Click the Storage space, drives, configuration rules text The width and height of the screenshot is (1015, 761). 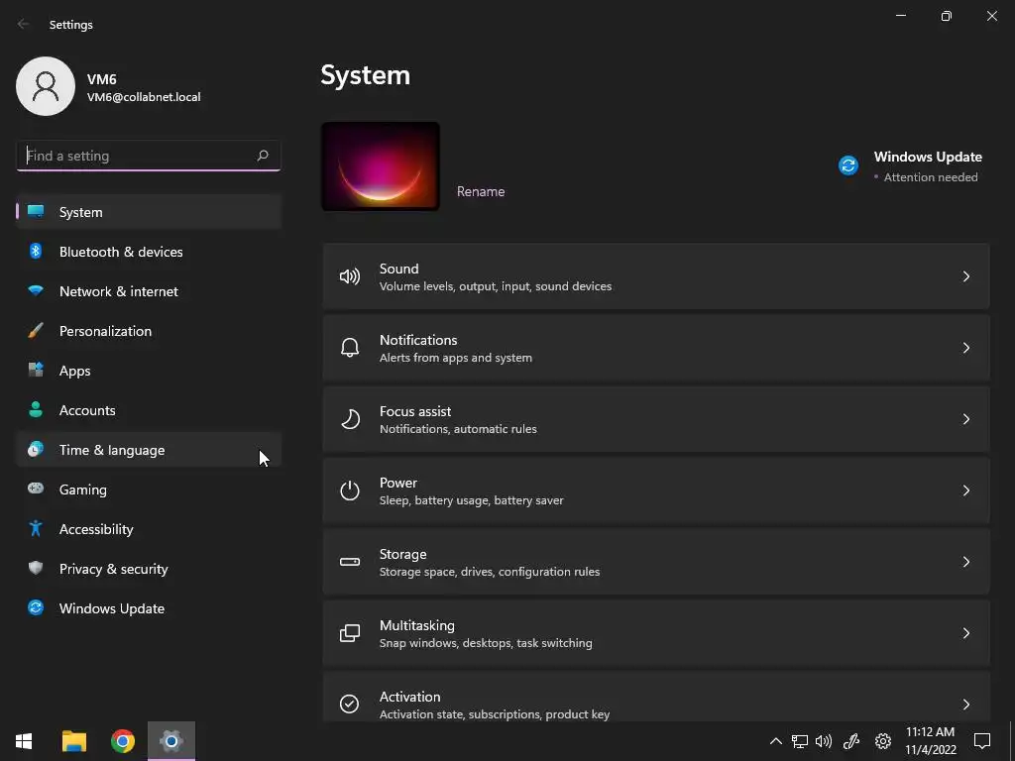pyautogui.click(x=490, y=572)
